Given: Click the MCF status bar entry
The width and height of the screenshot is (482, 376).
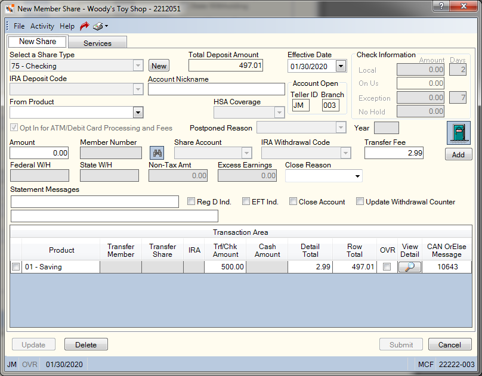Looking at the screenshot, I should [425, 364].
